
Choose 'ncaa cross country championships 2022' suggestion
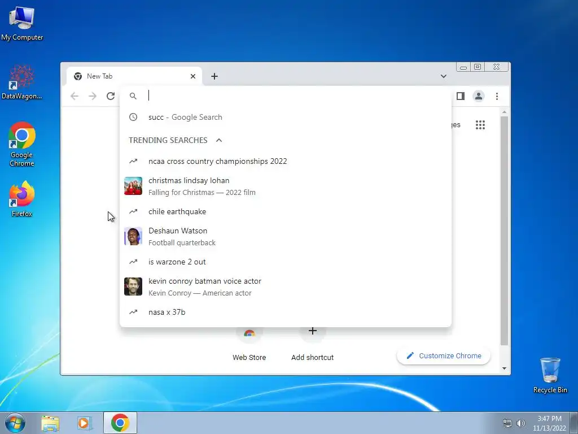point(285,161)
